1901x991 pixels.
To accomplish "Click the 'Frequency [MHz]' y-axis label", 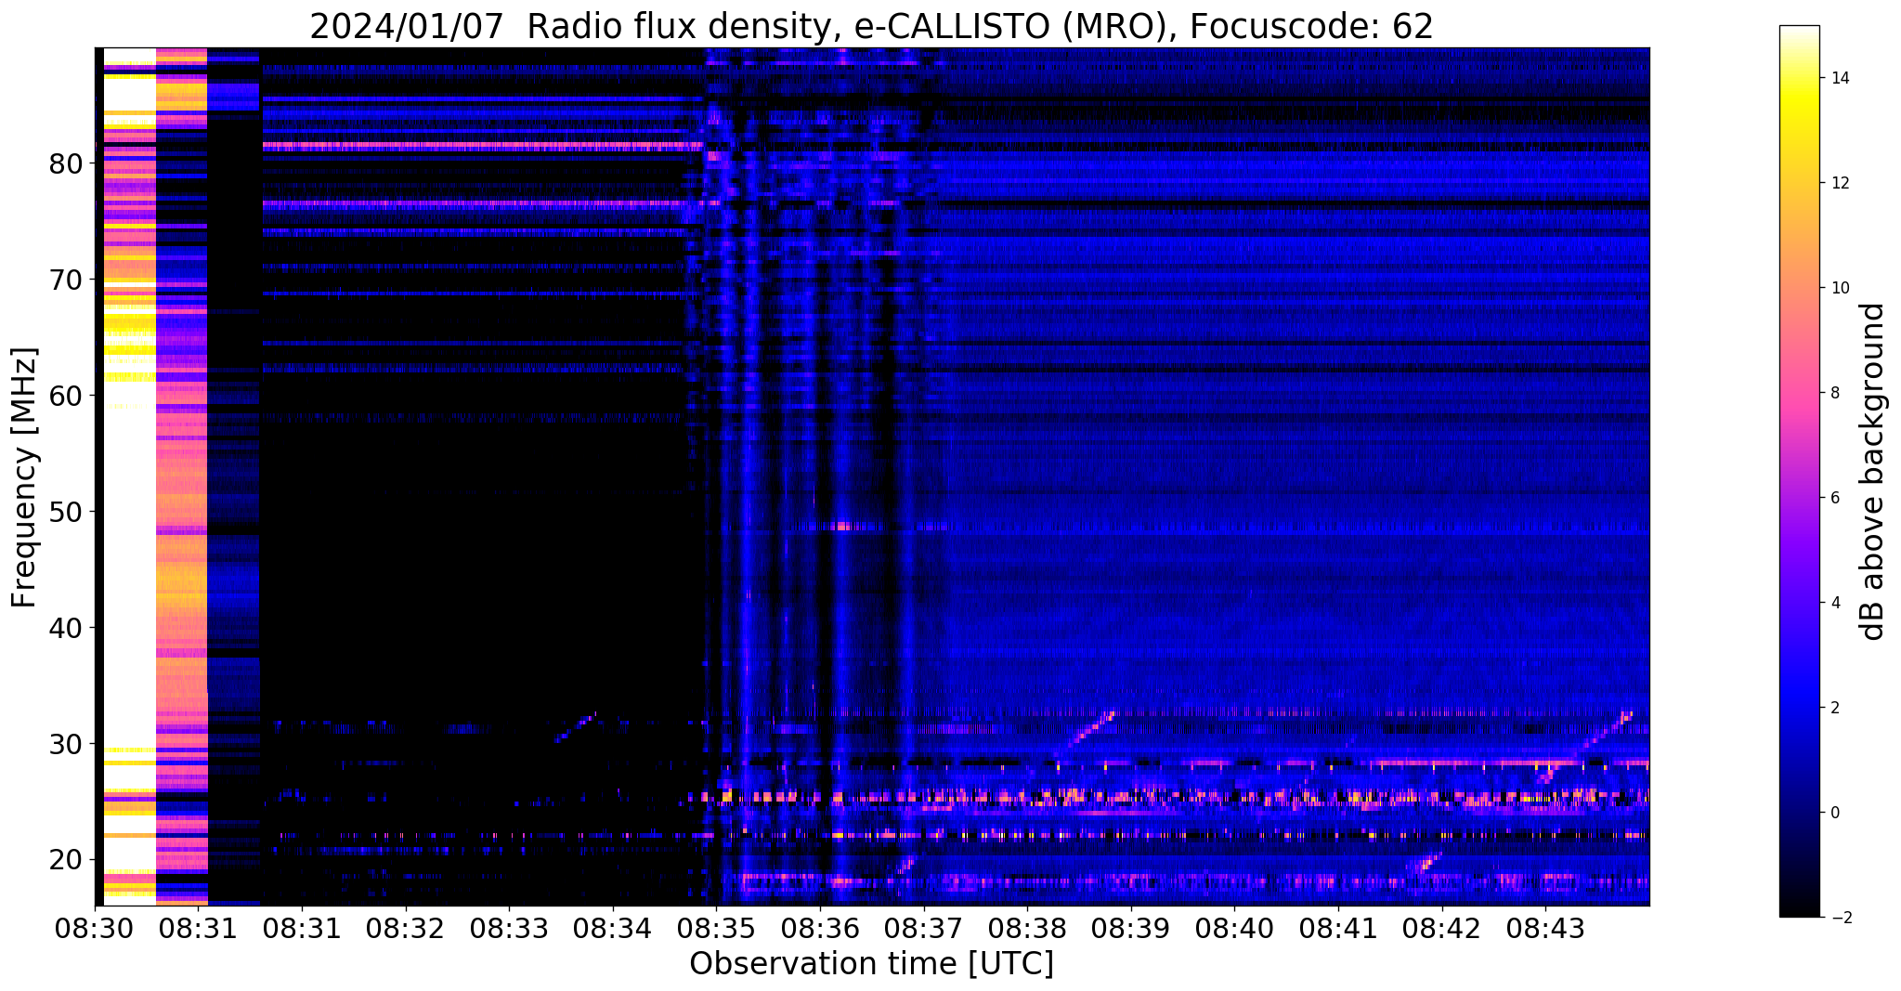I will (x=25, y=477).
